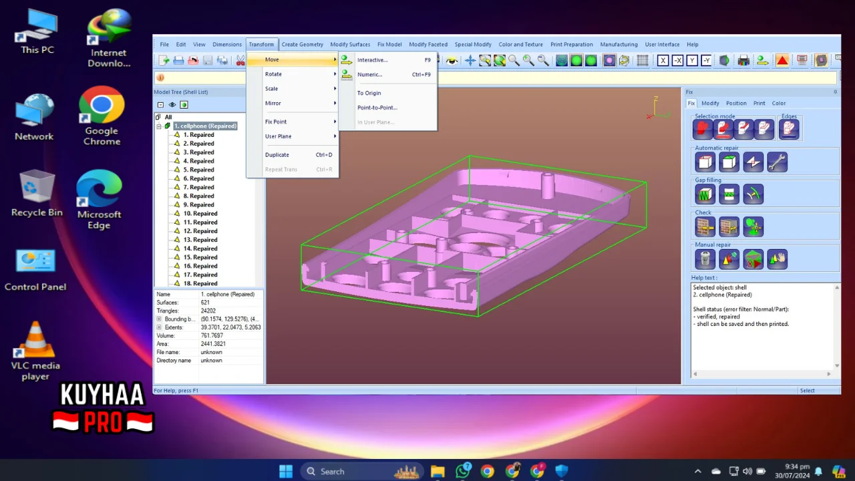855x481 pixels.
Task: Open the wrench Automatic repair tool
Action: (x=777, y=162)
